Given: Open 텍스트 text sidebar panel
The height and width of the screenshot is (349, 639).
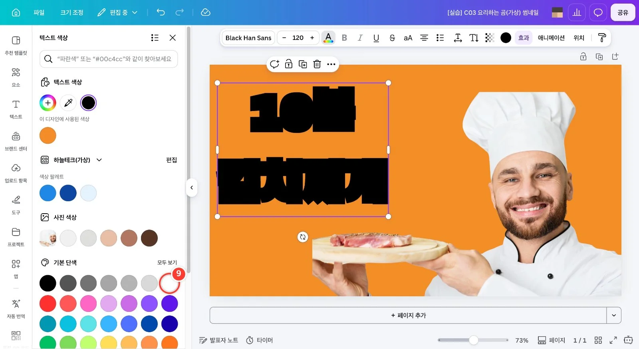Looking at the screenshot, I should (16, 109).
